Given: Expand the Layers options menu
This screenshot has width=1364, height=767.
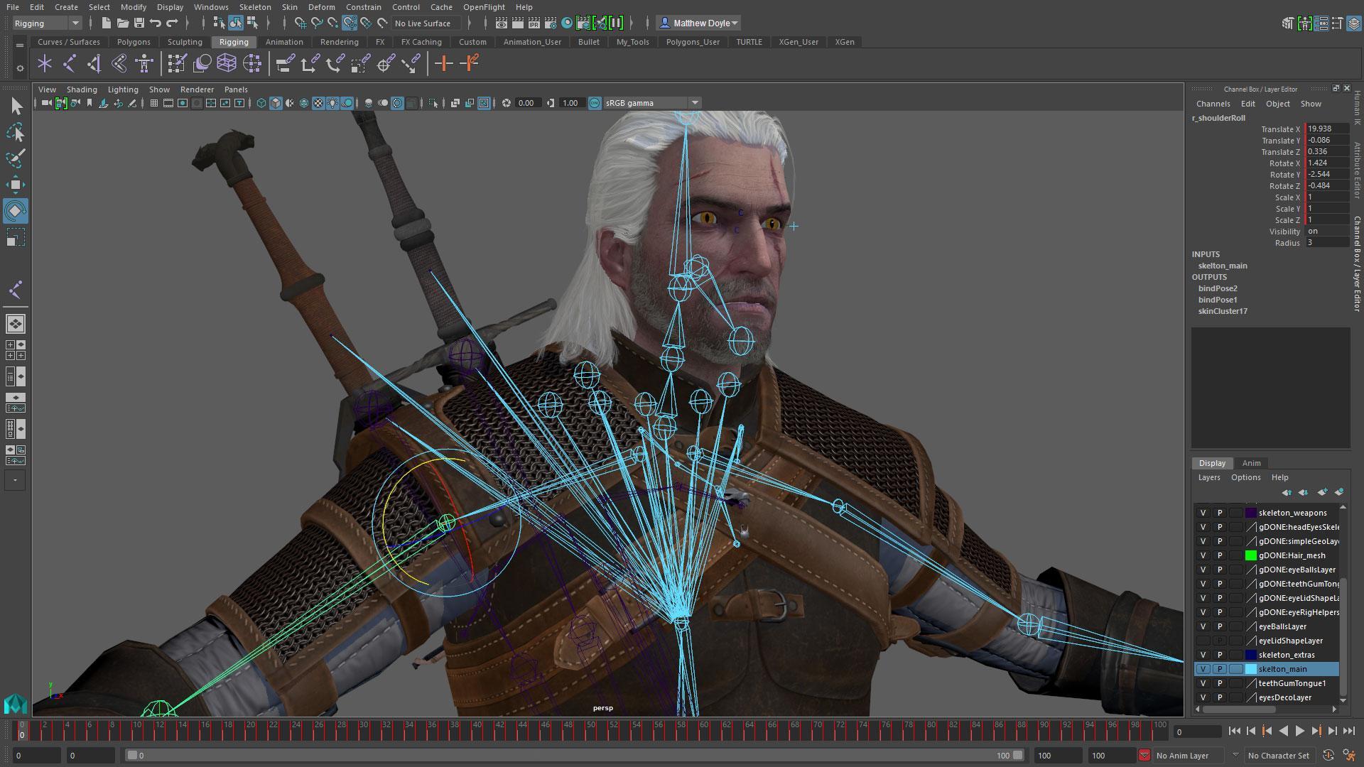Looking at the screenshot, I should click(1244, 478).
